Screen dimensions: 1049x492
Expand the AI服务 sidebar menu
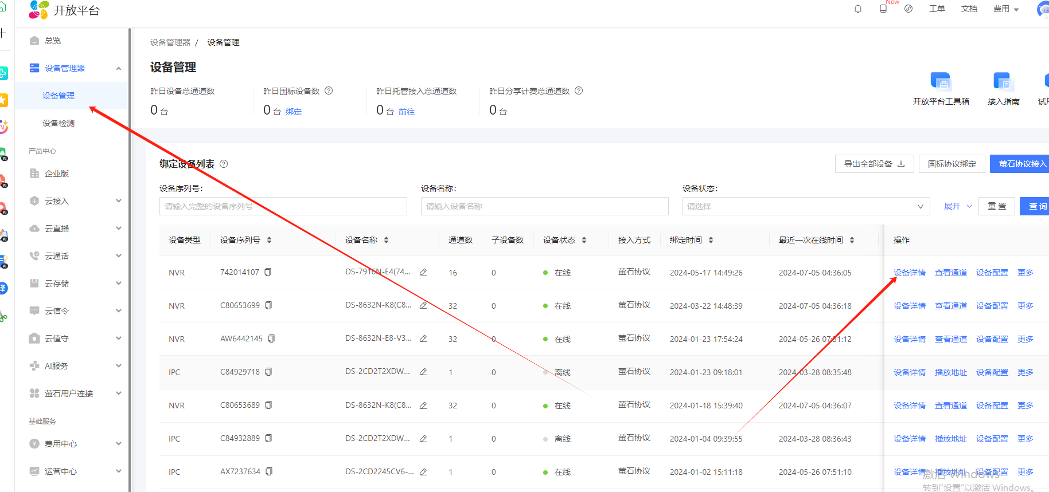119,365
